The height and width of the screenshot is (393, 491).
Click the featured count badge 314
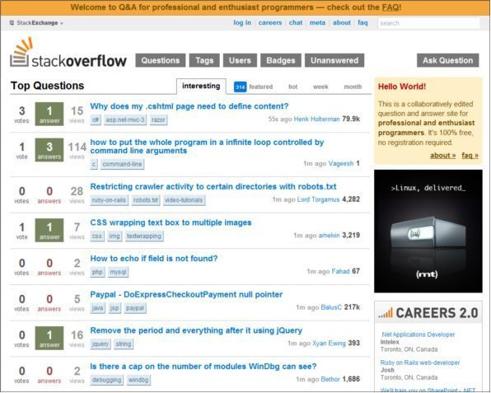pos(241,87)
